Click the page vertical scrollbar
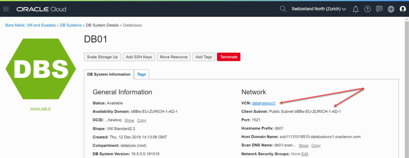 (x=407, y=87)
